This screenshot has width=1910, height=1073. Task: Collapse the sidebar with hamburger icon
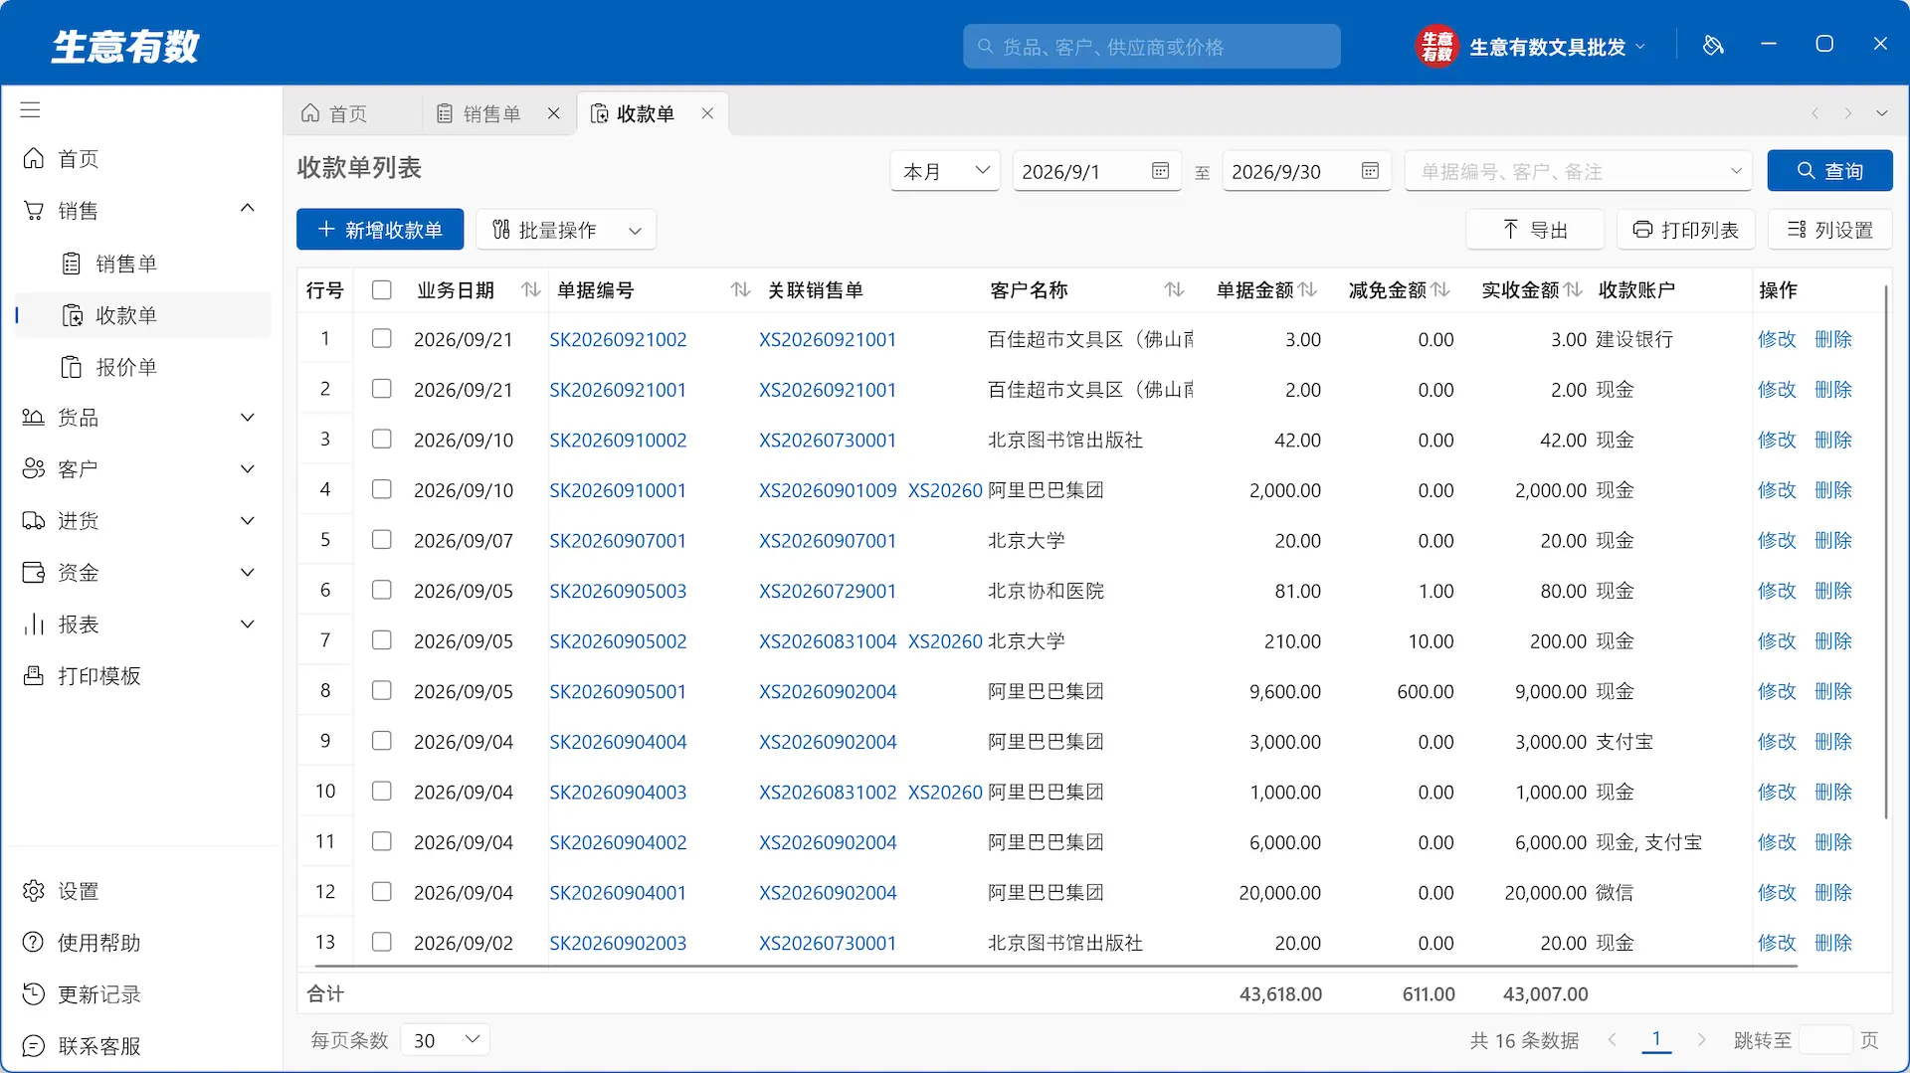[x=30, y=109]
